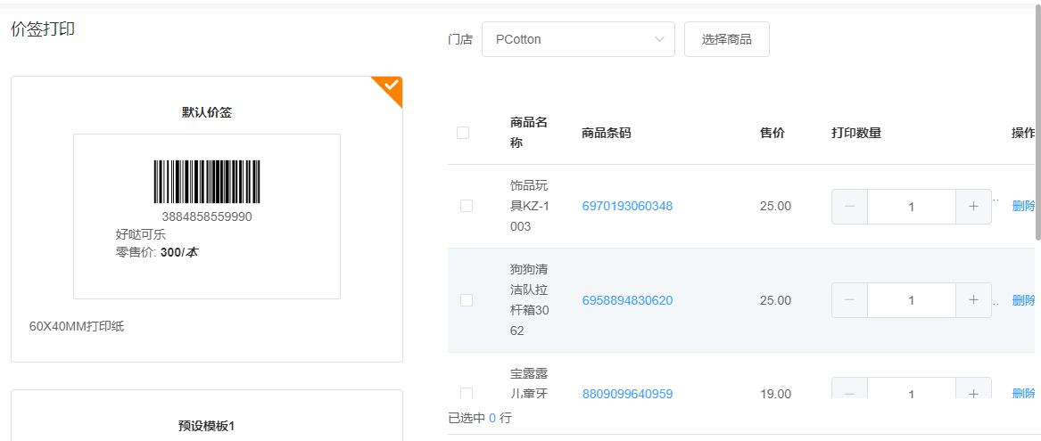Screen dimensions: 1041x441
Task: Click the 价签打印 page title
Action: pos(43,29)
